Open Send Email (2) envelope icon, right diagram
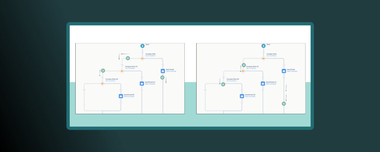The width and height of the screenshot is (380, 152). [x=242, y=96]
